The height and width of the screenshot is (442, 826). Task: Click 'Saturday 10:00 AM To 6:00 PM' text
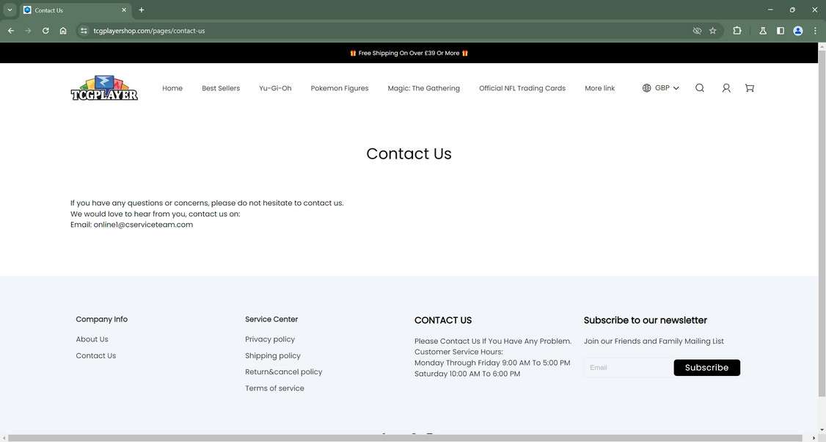(467, 374)
